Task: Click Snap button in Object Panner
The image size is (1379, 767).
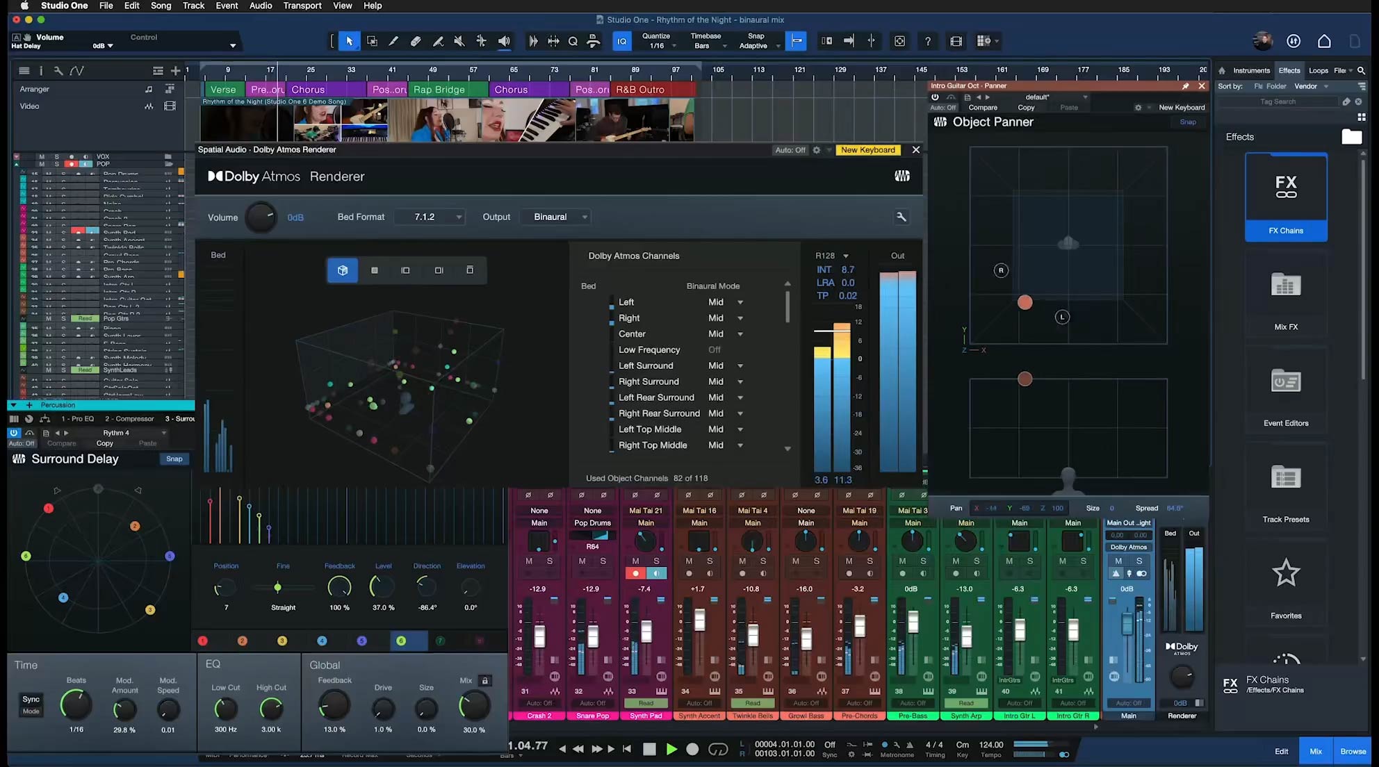Action: pyautogui.click(x=1188, y=122)
